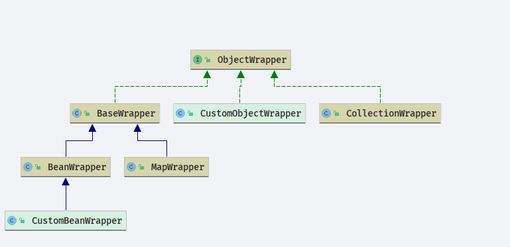Click the public lock icon on CustomBeanWrapper
Viewport: 510px width, 247px height.
pos(22,221)
